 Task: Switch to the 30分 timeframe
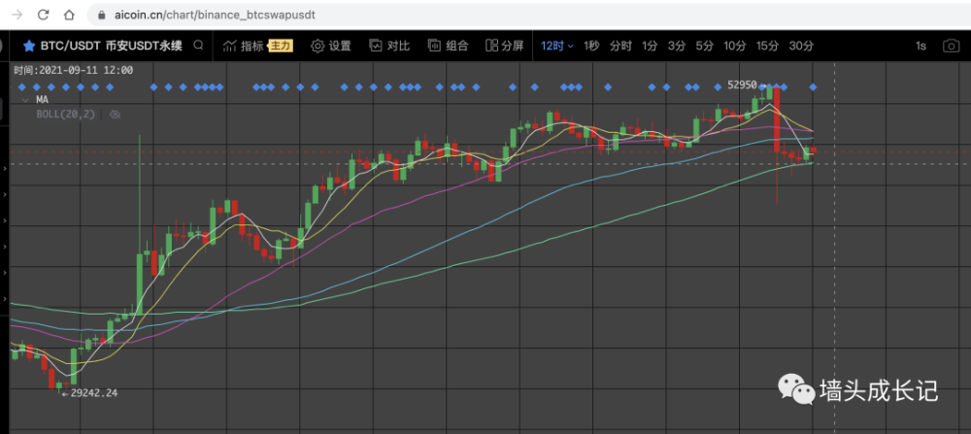tap(801, 46)
